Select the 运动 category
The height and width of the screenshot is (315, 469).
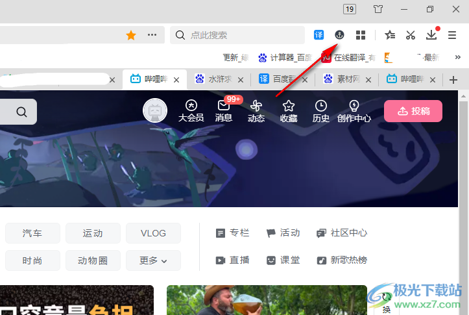(93, 233)
